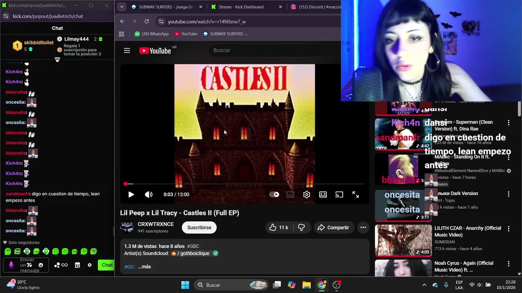This screenshot has height=293, width=522.
Task: Mute the YouTube player volume
Action: (x=149, y=195)
